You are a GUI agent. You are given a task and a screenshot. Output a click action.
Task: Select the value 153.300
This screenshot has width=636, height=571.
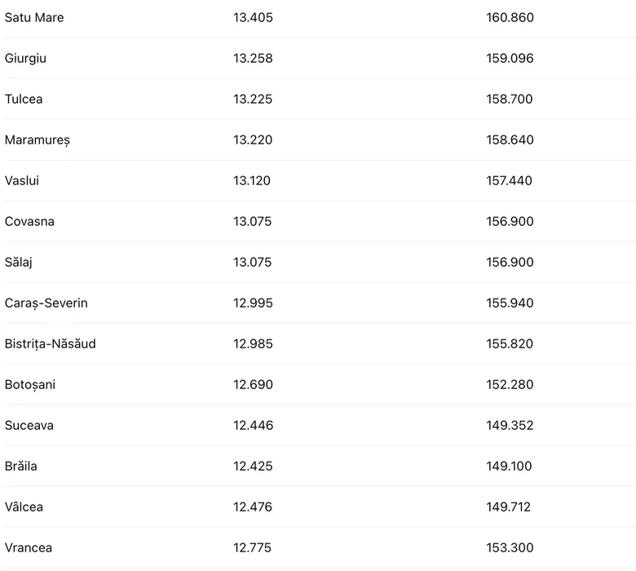click(x=510, y=548)
